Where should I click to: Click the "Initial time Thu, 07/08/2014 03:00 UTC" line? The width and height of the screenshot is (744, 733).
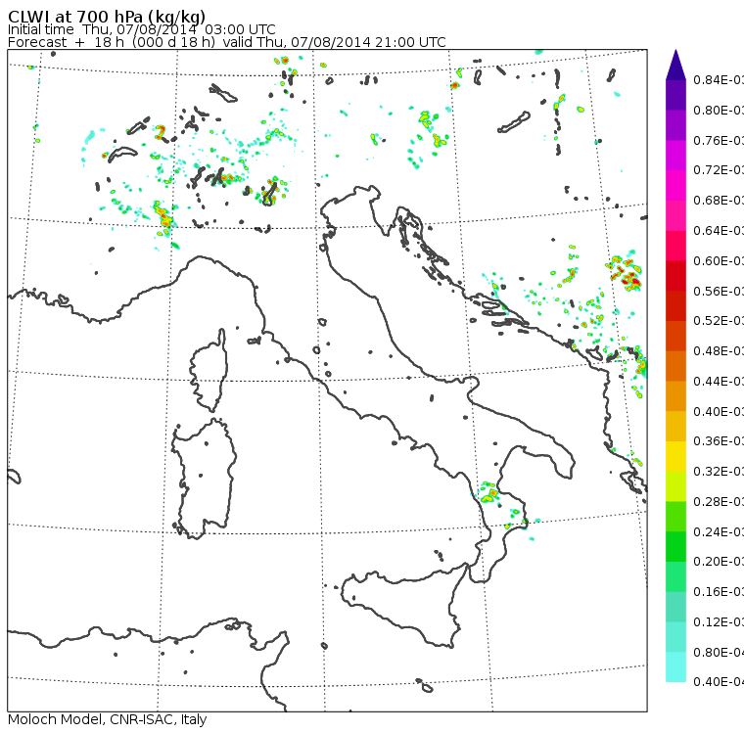tap(141, 29)
